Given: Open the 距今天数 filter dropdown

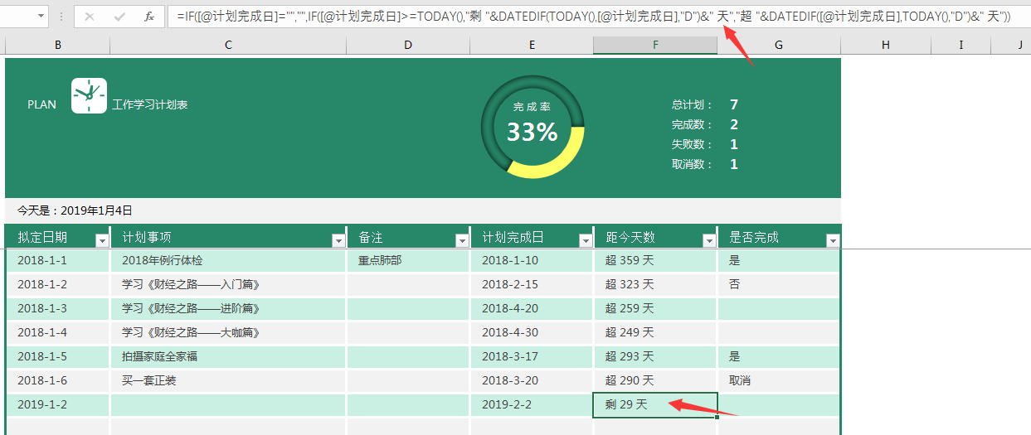Looking at the screenshot, I should (709, 240).
